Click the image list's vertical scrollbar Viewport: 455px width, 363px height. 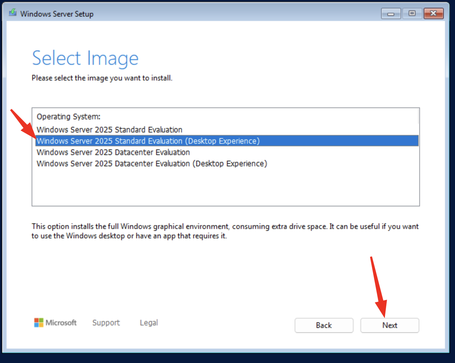(418, 117)
